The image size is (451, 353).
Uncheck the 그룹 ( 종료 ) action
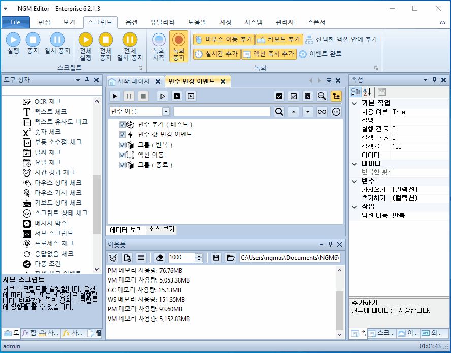(x=122, y=165)
